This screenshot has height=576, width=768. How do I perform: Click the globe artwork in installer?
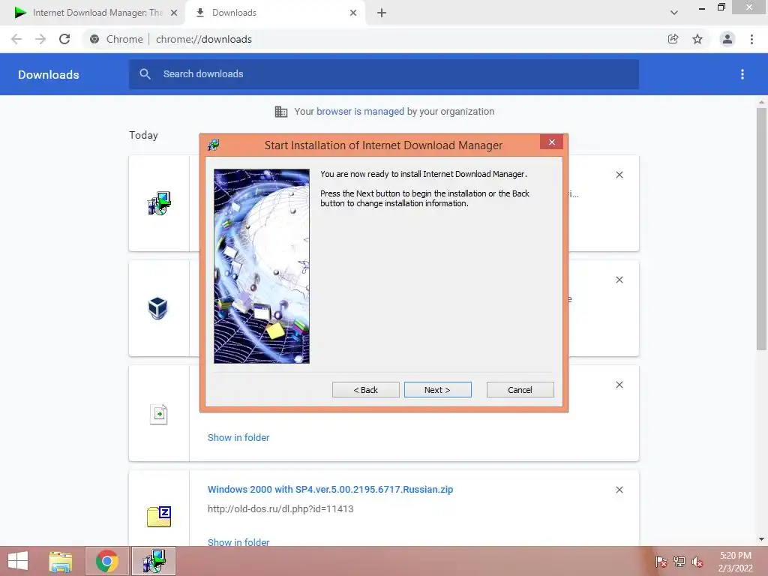[x=262, y=266]
